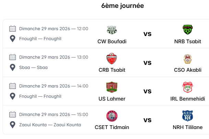Open the CW Boufadi team name link

[x=112, y=42]
